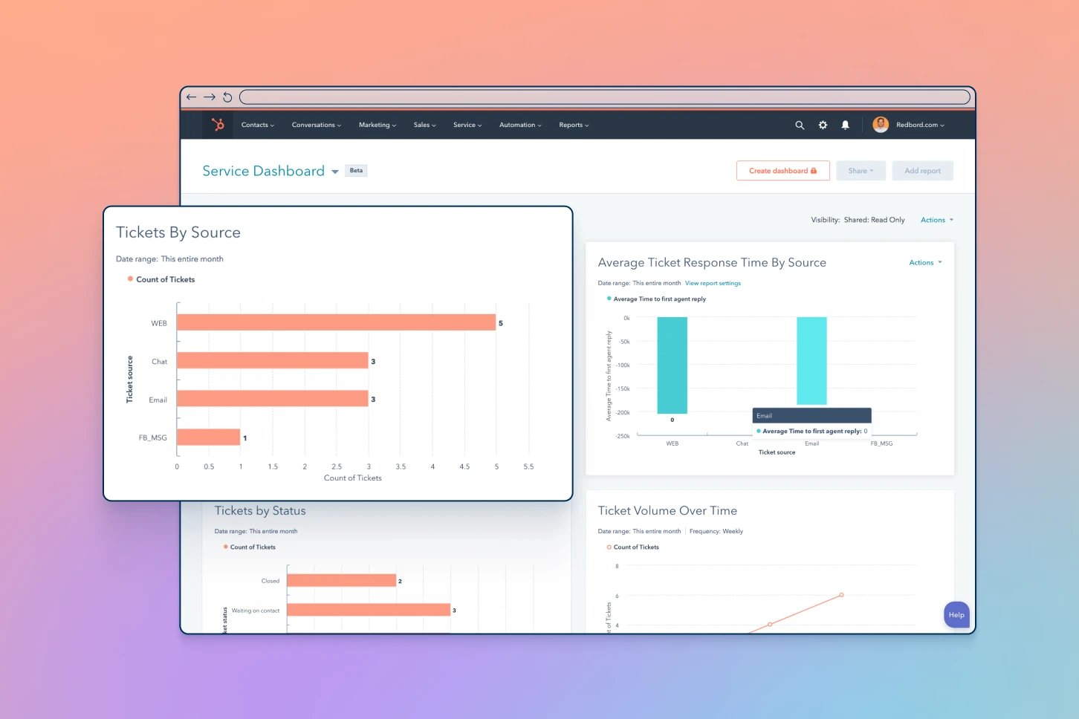Click the FB_MSG bar in Tickets By Source

[x=209, y=437]
